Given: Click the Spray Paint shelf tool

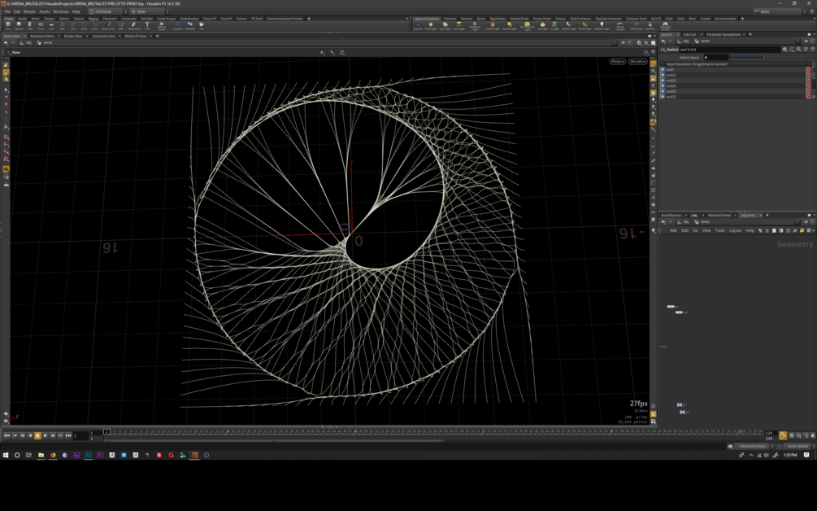Looking at the screenshot, I should point(133,25).
